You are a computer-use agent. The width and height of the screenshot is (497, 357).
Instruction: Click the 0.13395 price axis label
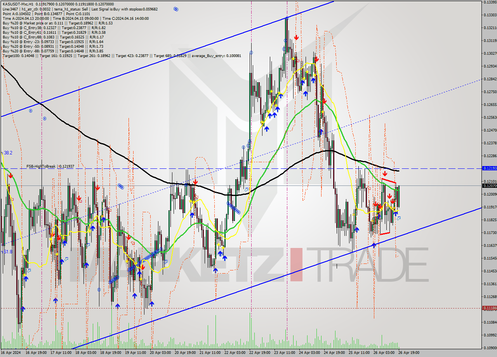coord(490,2)
